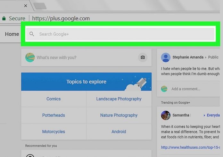The image size is (223, 157).
Task: Open the Landscape Photography topic
Action: tap(119, 99)
